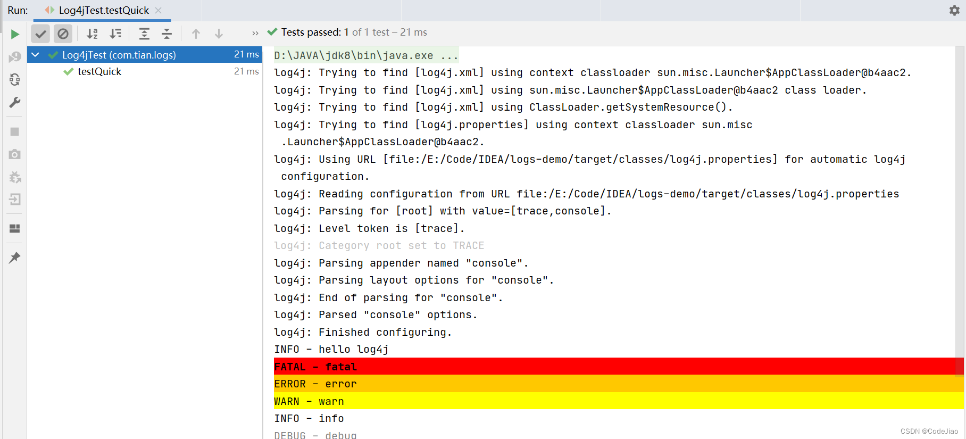Click the orange ERROR - error line
This screenshot has width=966, height=439.
[x=619, y=384]
